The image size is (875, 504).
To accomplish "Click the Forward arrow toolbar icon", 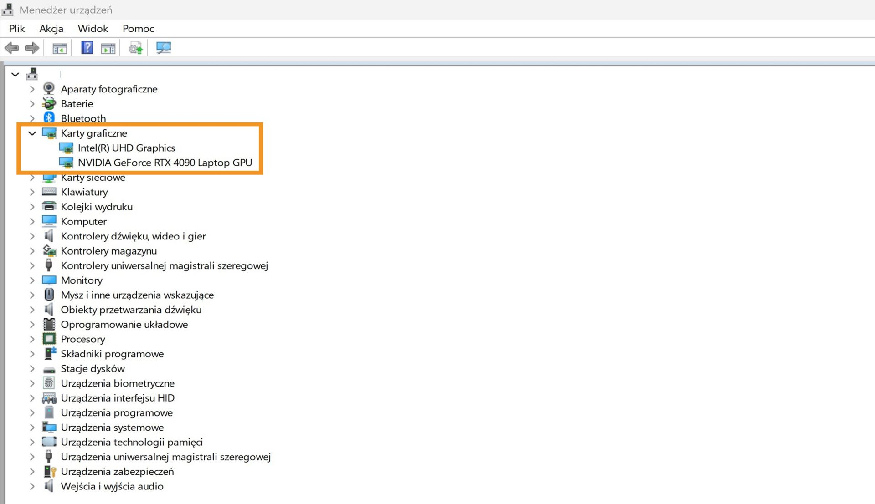I will (32, 48).
